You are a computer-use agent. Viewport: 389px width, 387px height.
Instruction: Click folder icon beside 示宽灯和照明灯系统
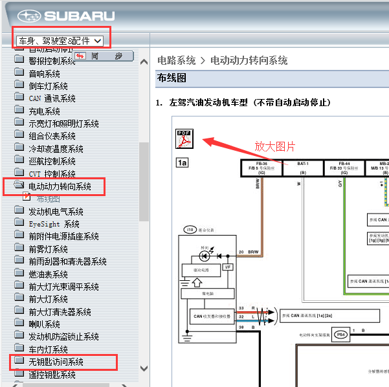pos(19,122)
